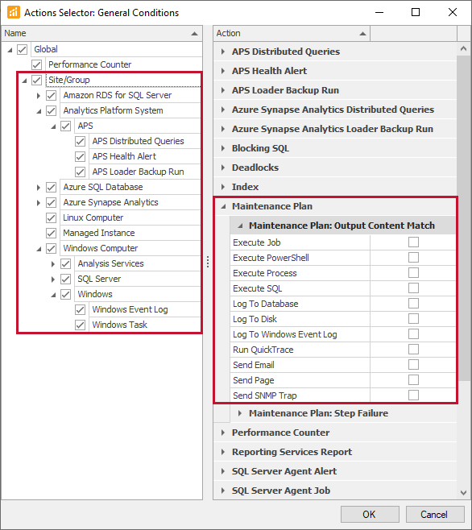
Task: Expand the Analysis Services node arrow
Action: pos(53,264)
